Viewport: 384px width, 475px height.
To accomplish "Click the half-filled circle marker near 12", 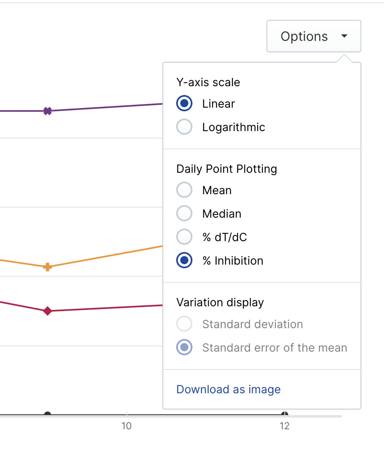I will coord(284,414).
